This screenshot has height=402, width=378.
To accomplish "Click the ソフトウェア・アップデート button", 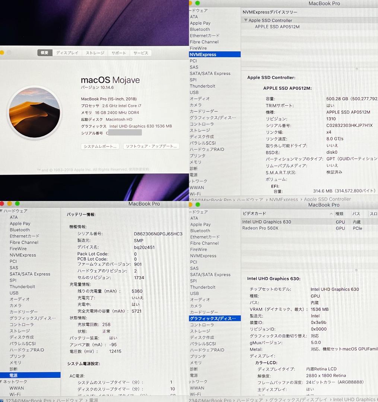I will (x=151, y=147).
